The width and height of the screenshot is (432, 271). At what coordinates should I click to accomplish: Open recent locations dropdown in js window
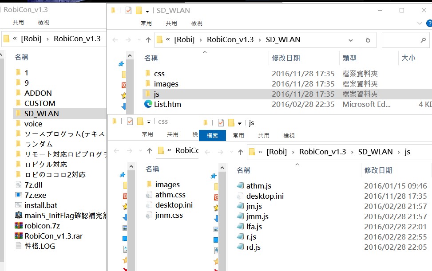pos(231,152)
